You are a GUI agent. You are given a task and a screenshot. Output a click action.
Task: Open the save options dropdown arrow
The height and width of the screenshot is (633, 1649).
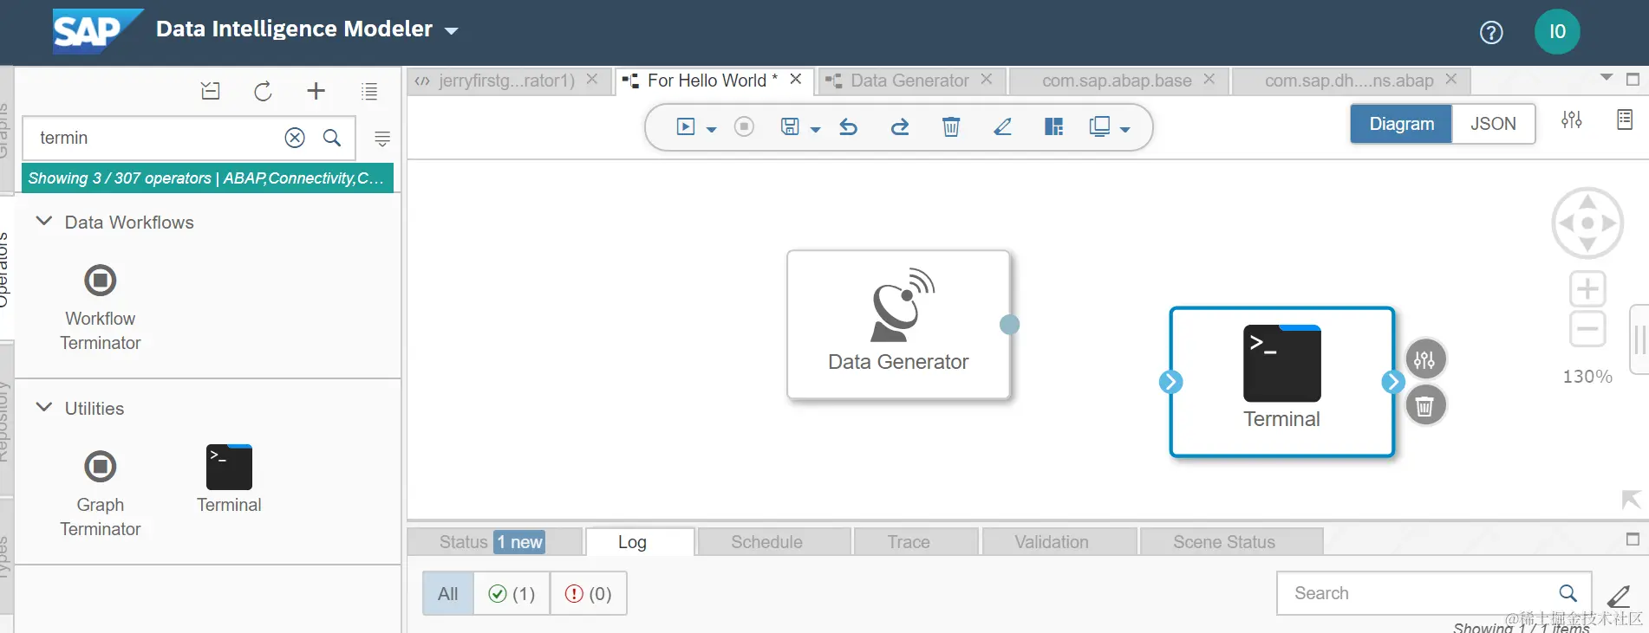coord(815,130)
